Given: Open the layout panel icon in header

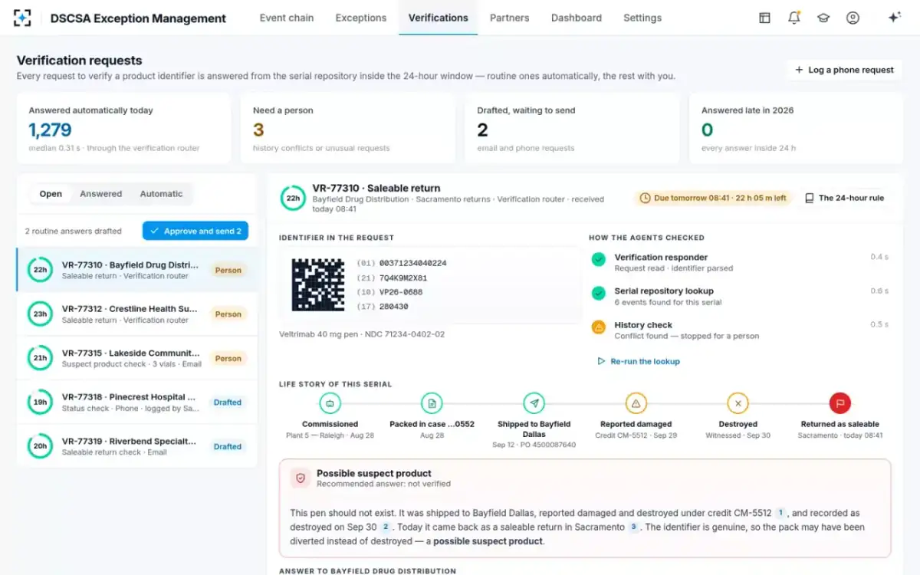Looking at the screenshot, I should point(764,18).
